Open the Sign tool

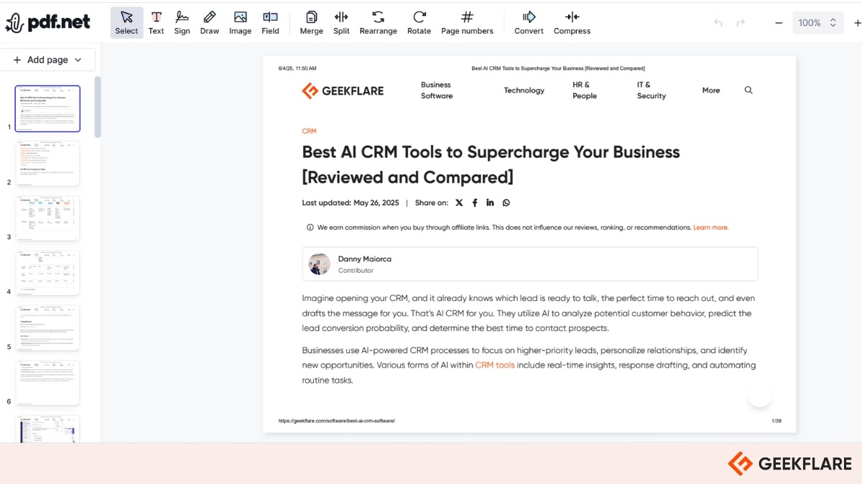click(182, 22)
